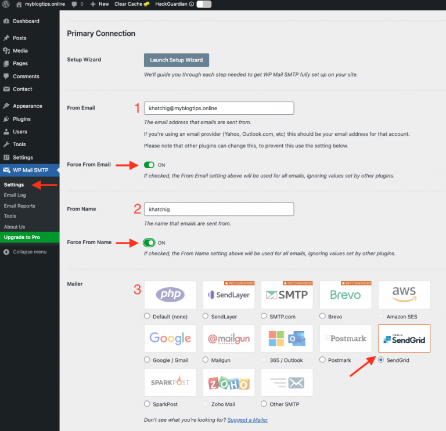Click the Collapse menu arrow icon
The width and height of the screenshot is (446, 431).
6,252
